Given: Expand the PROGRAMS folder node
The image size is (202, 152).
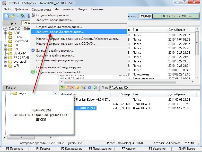Looking at the screenshot, I should click(5, 58).
